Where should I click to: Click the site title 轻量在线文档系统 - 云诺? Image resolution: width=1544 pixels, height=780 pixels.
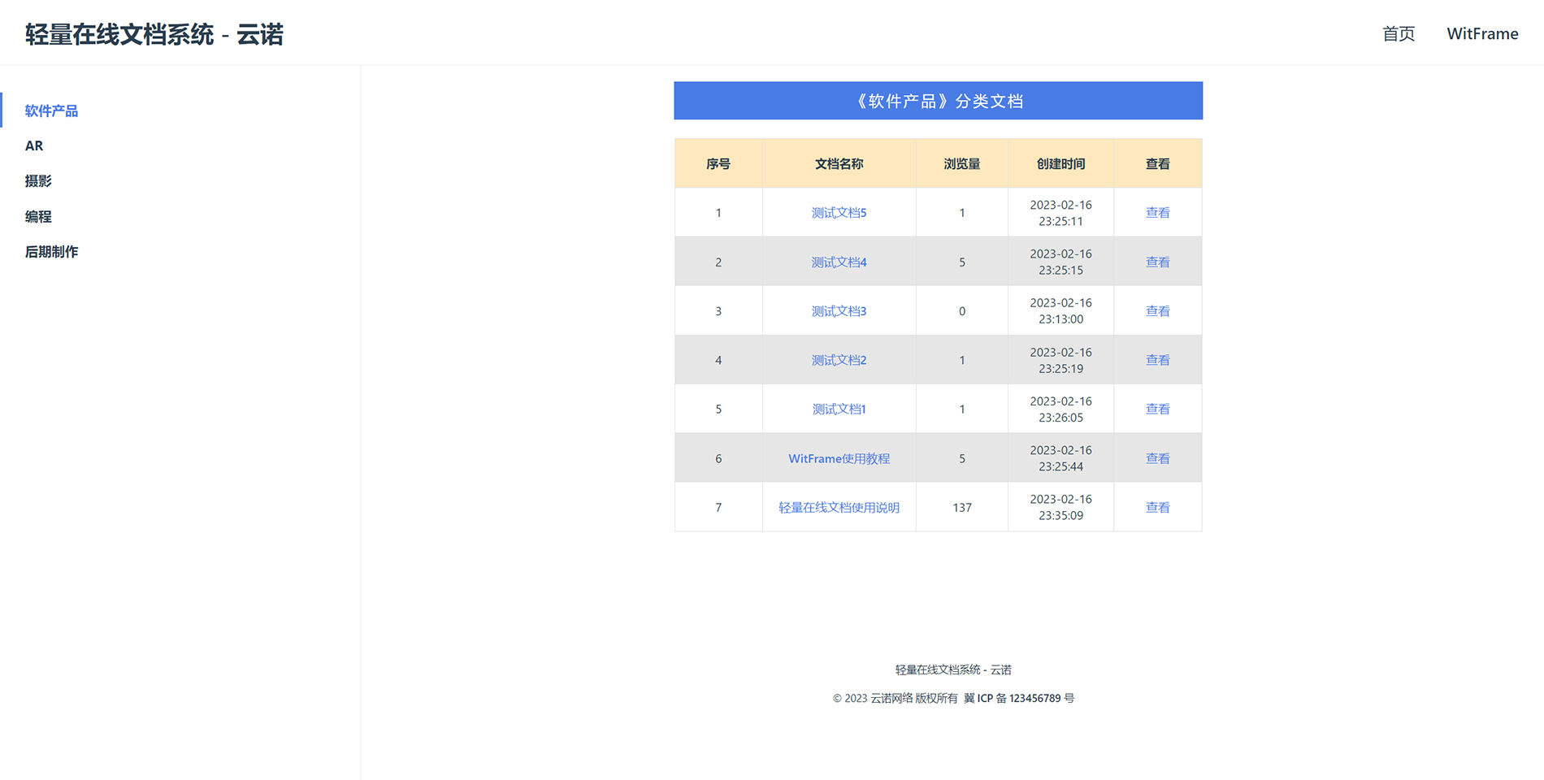(154, 34)
